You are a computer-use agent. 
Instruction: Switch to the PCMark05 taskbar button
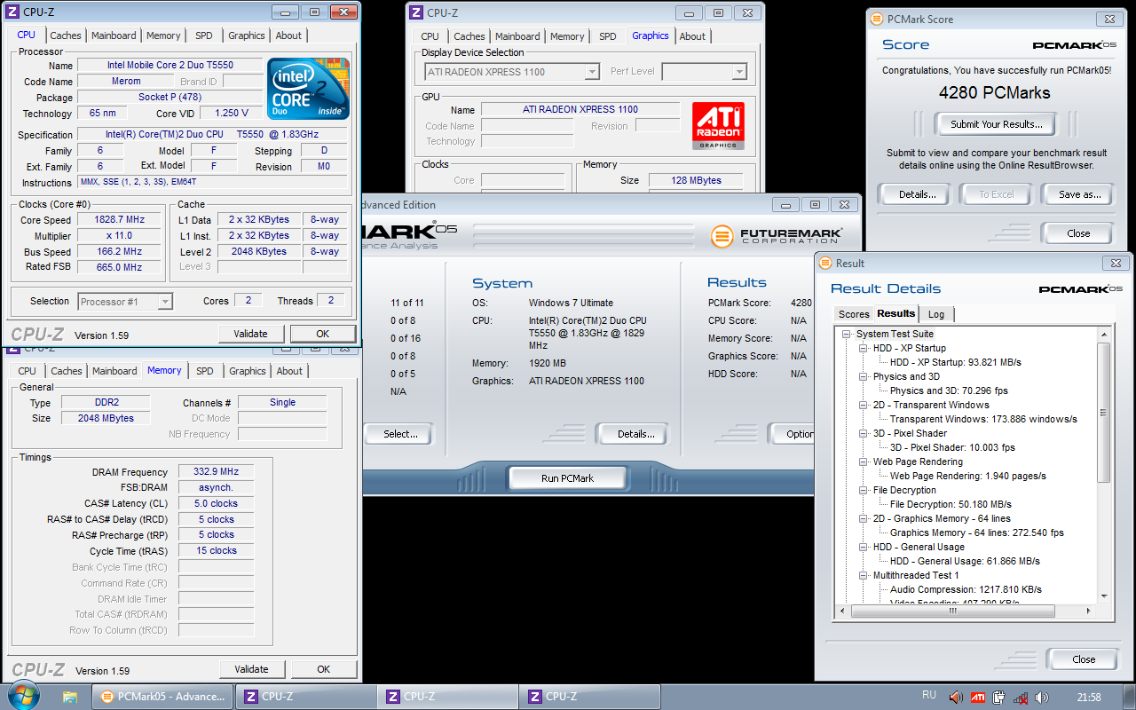pos(162,697)
